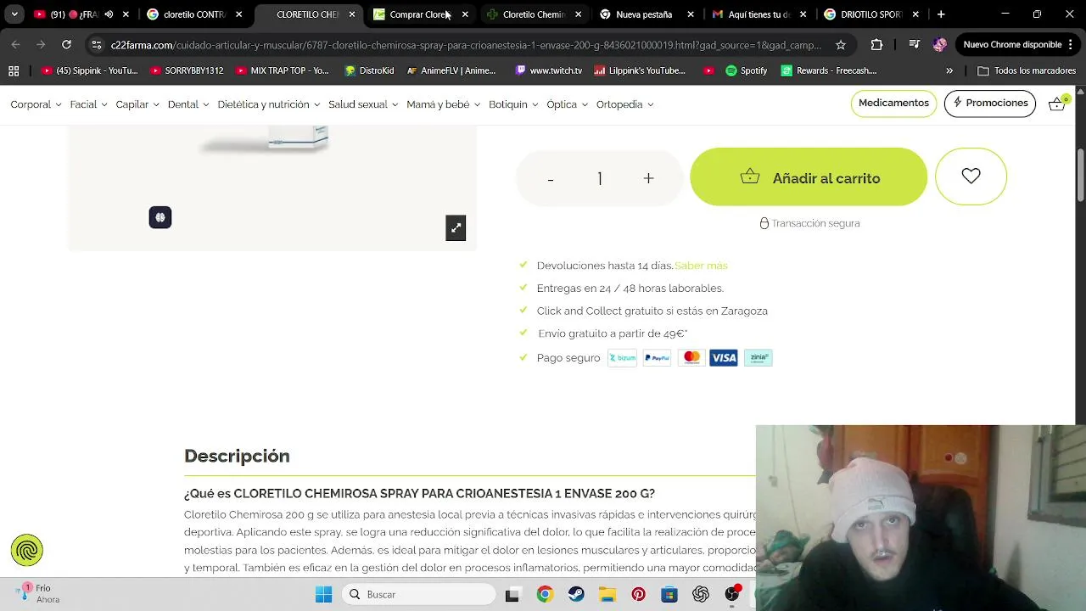
Task: Expand the Capilar category menu
Action: pos(137,104)
